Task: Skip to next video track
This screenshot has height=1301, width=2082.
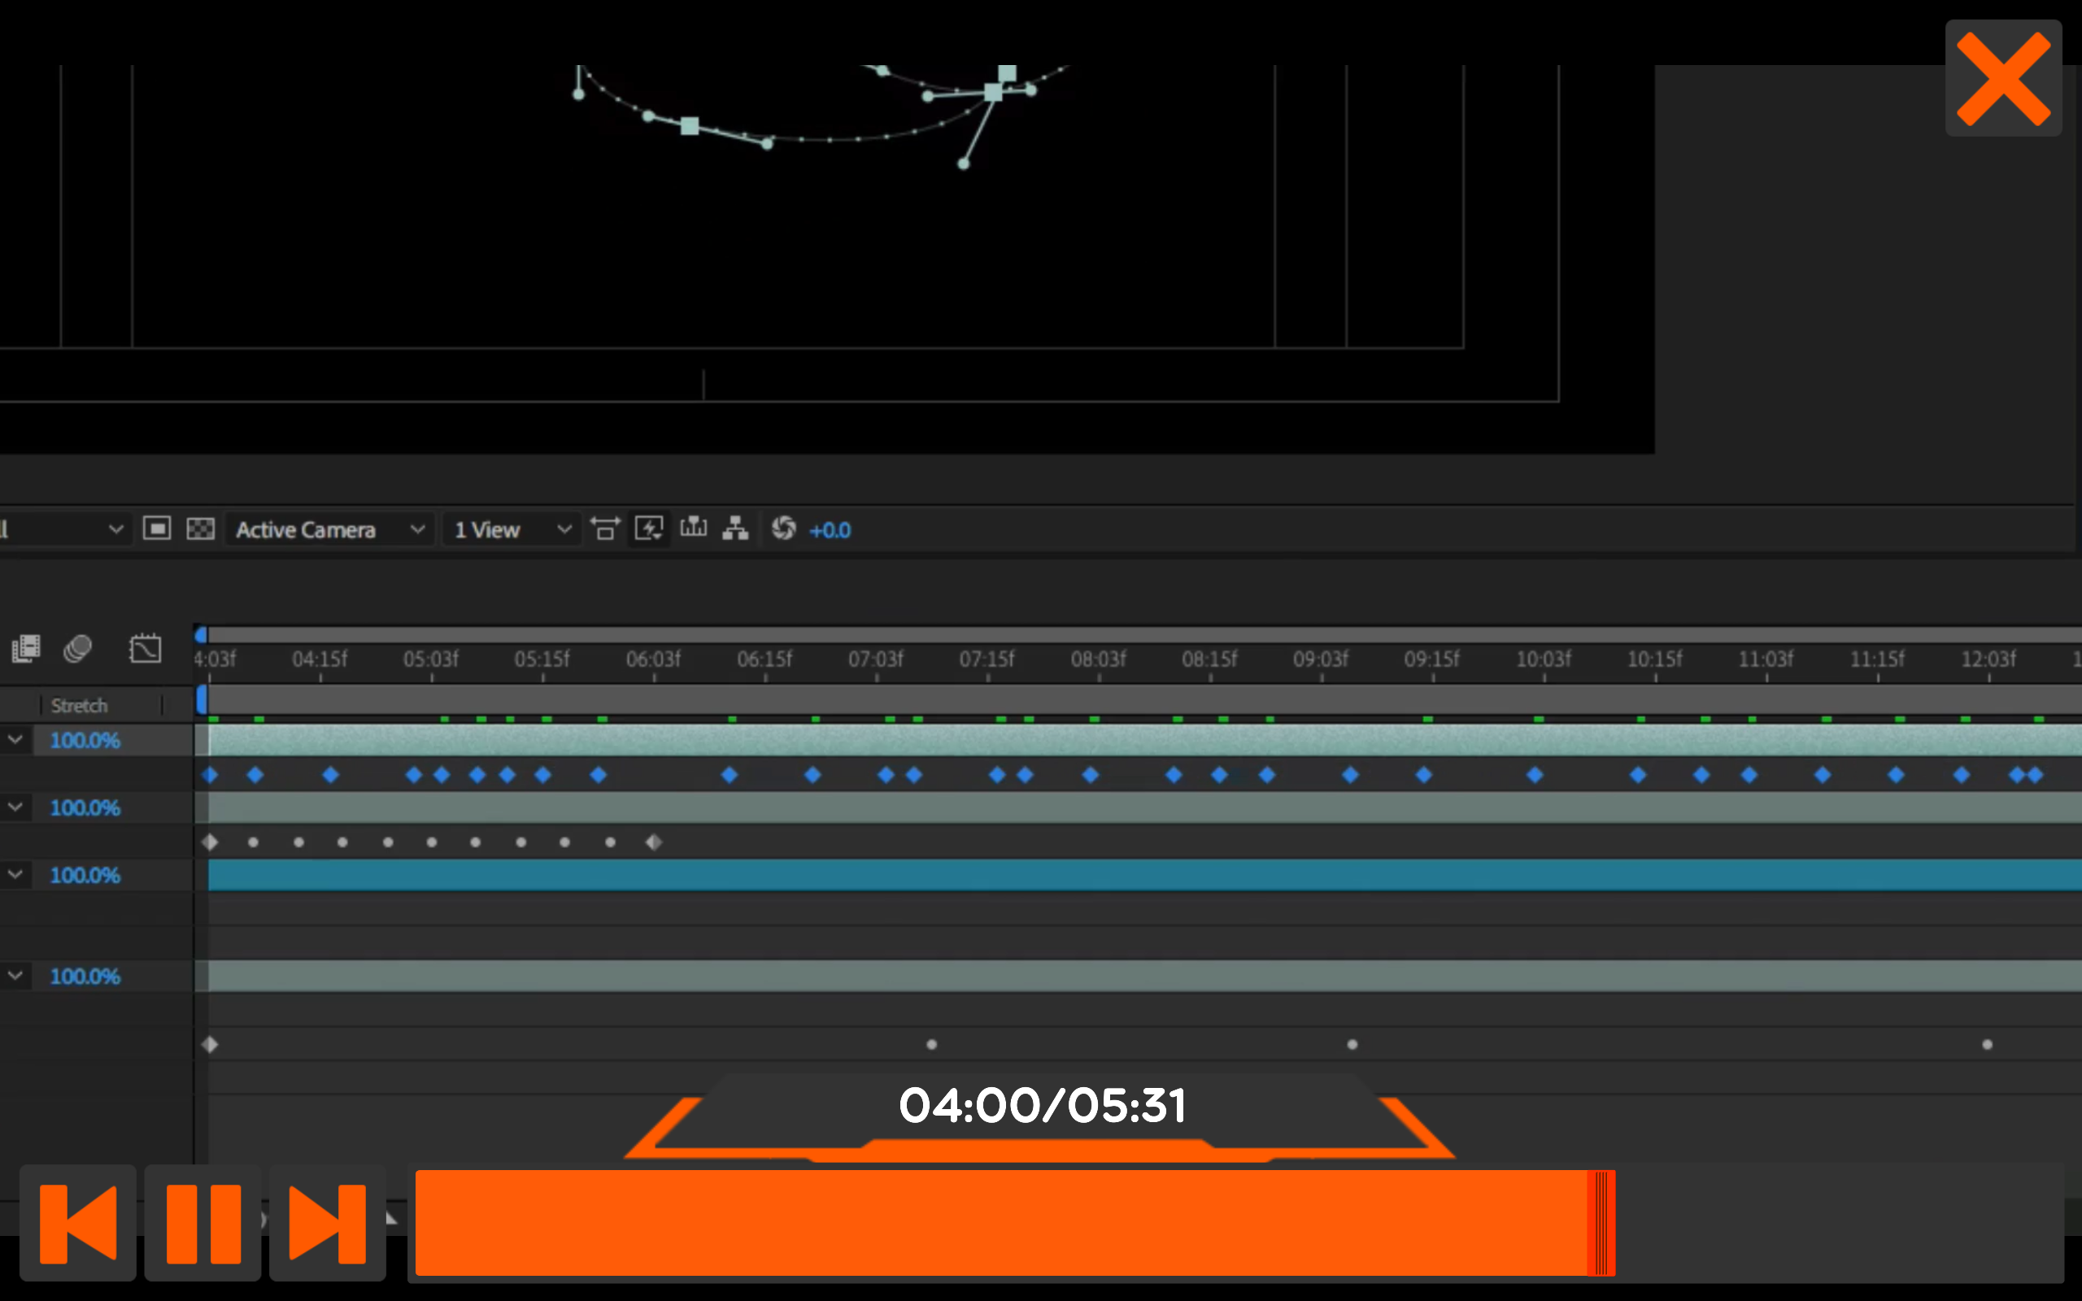Action: tap(328, 1223)
